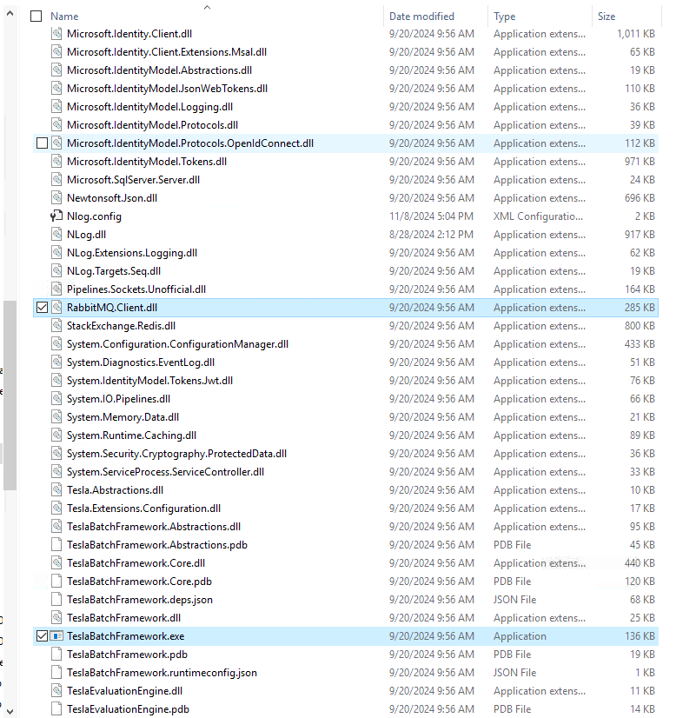Click the vertical scrollbar thumb on left pane

pos(10,396)
